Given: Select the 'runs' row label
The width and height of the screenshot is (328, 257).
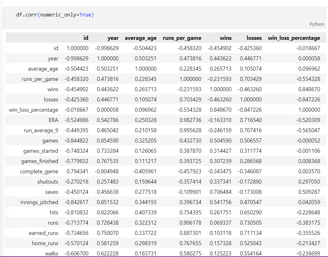Looking at the screenshot, I should coord(53,223).
